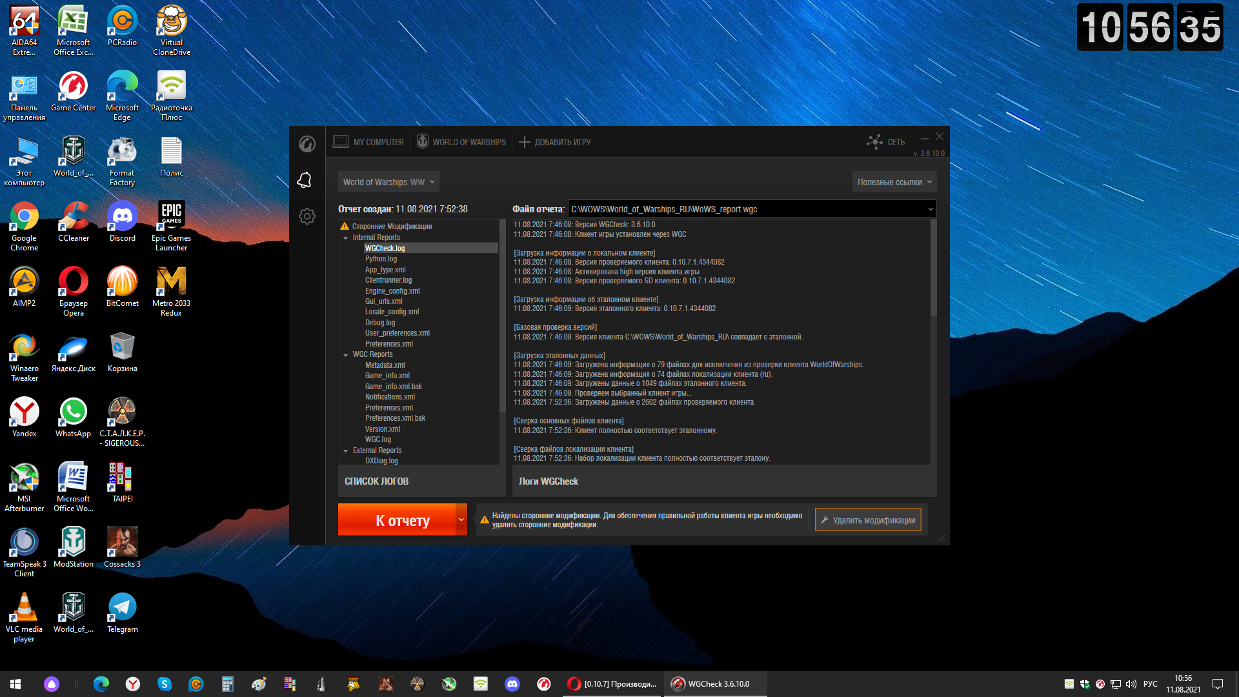Click the Winaero Tweaker desktop icon

(x=25, y=357)
